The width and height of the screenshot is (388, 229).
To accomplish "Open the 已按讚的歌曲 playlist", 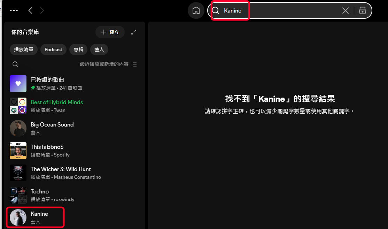I will tap(47, 80).
